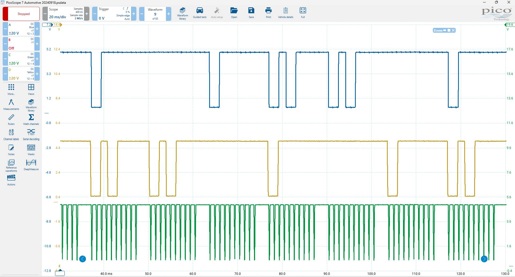Open the Serial decoding tool
Screen dimensions: 515x277
(31, 134)
